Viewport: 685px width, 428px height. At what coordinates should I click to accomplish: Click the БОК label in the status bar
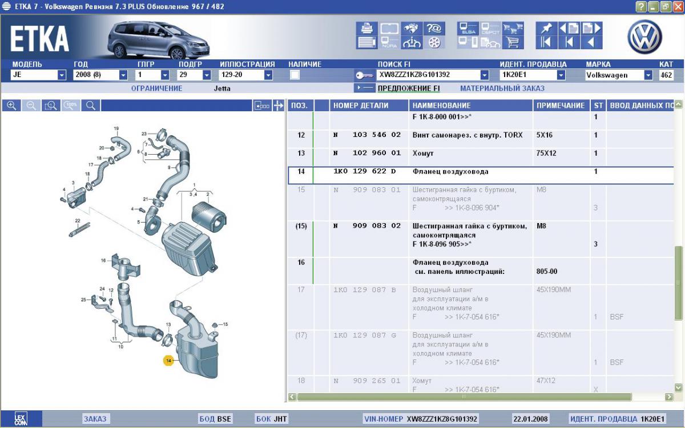click(x=263, y=419)
